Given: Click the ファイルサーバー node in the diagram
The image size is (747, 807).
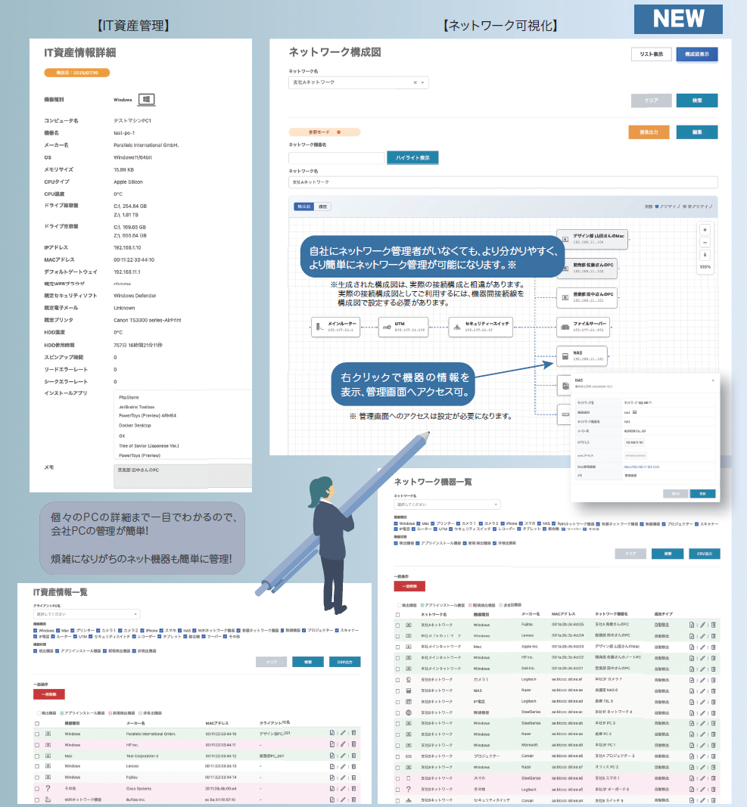Looking at the screenshot, I should pos(584,327).
